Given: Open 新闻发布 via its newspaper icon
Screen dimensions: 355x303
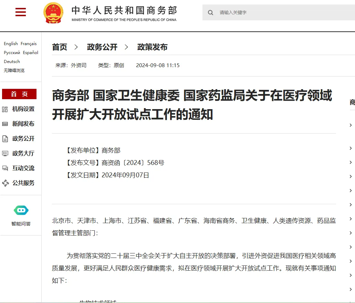Looking at the screenshot, I should [x=6, y=124].
